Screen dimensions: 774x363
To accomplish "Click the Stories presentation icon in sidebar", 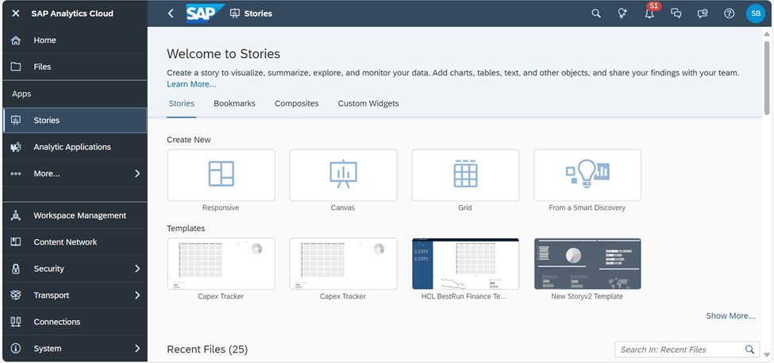I will point(16,120).
